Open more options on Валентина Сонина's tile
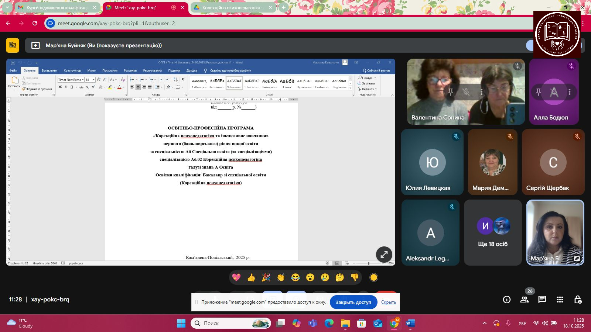This screenshot has height=332, width=591. pyautogui.click(x=481, y=92)
